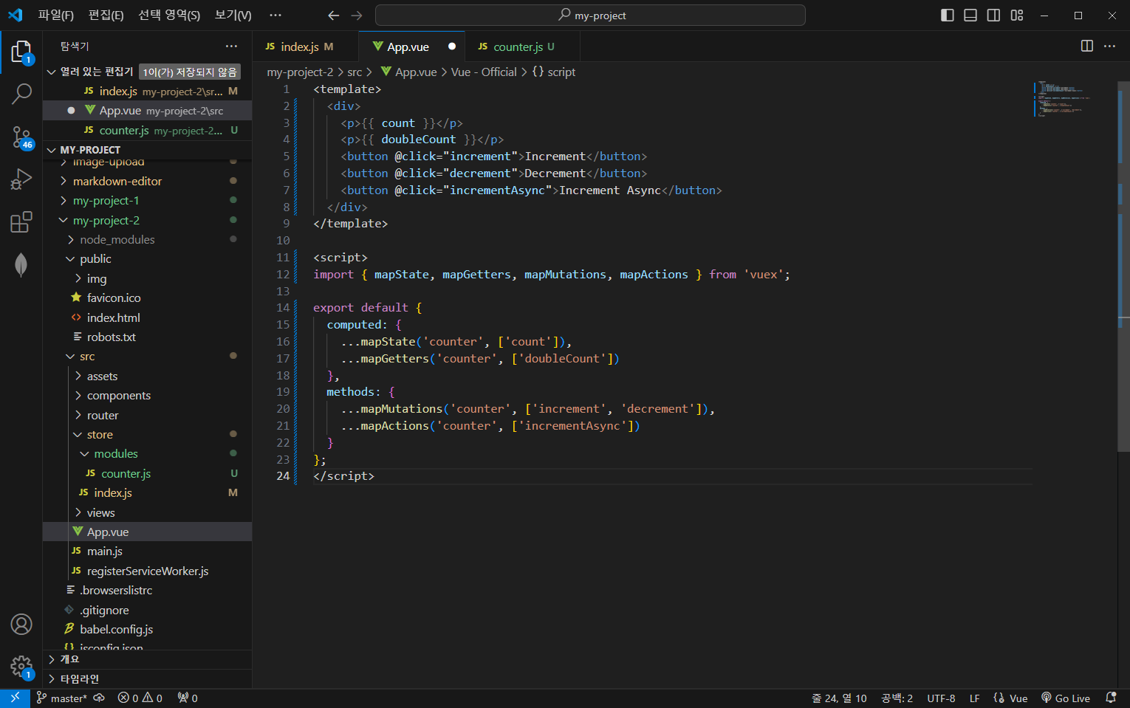
Task: Open the 파일(F) menu
Action: click(x=56, y=16)
